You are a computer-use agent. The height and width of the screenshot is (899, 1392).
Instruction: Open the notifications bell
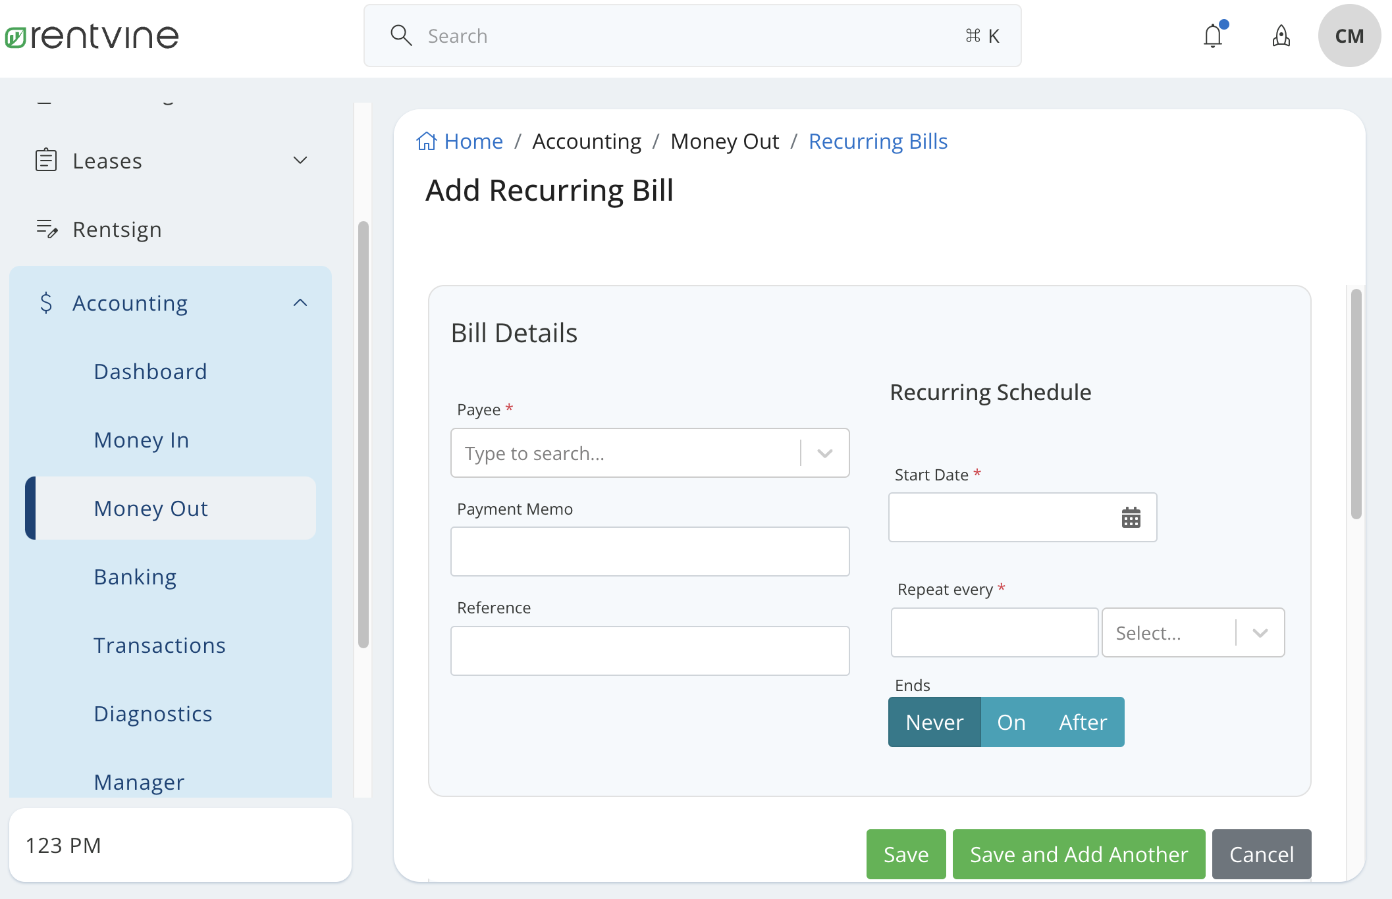[x=1212, y=36]
